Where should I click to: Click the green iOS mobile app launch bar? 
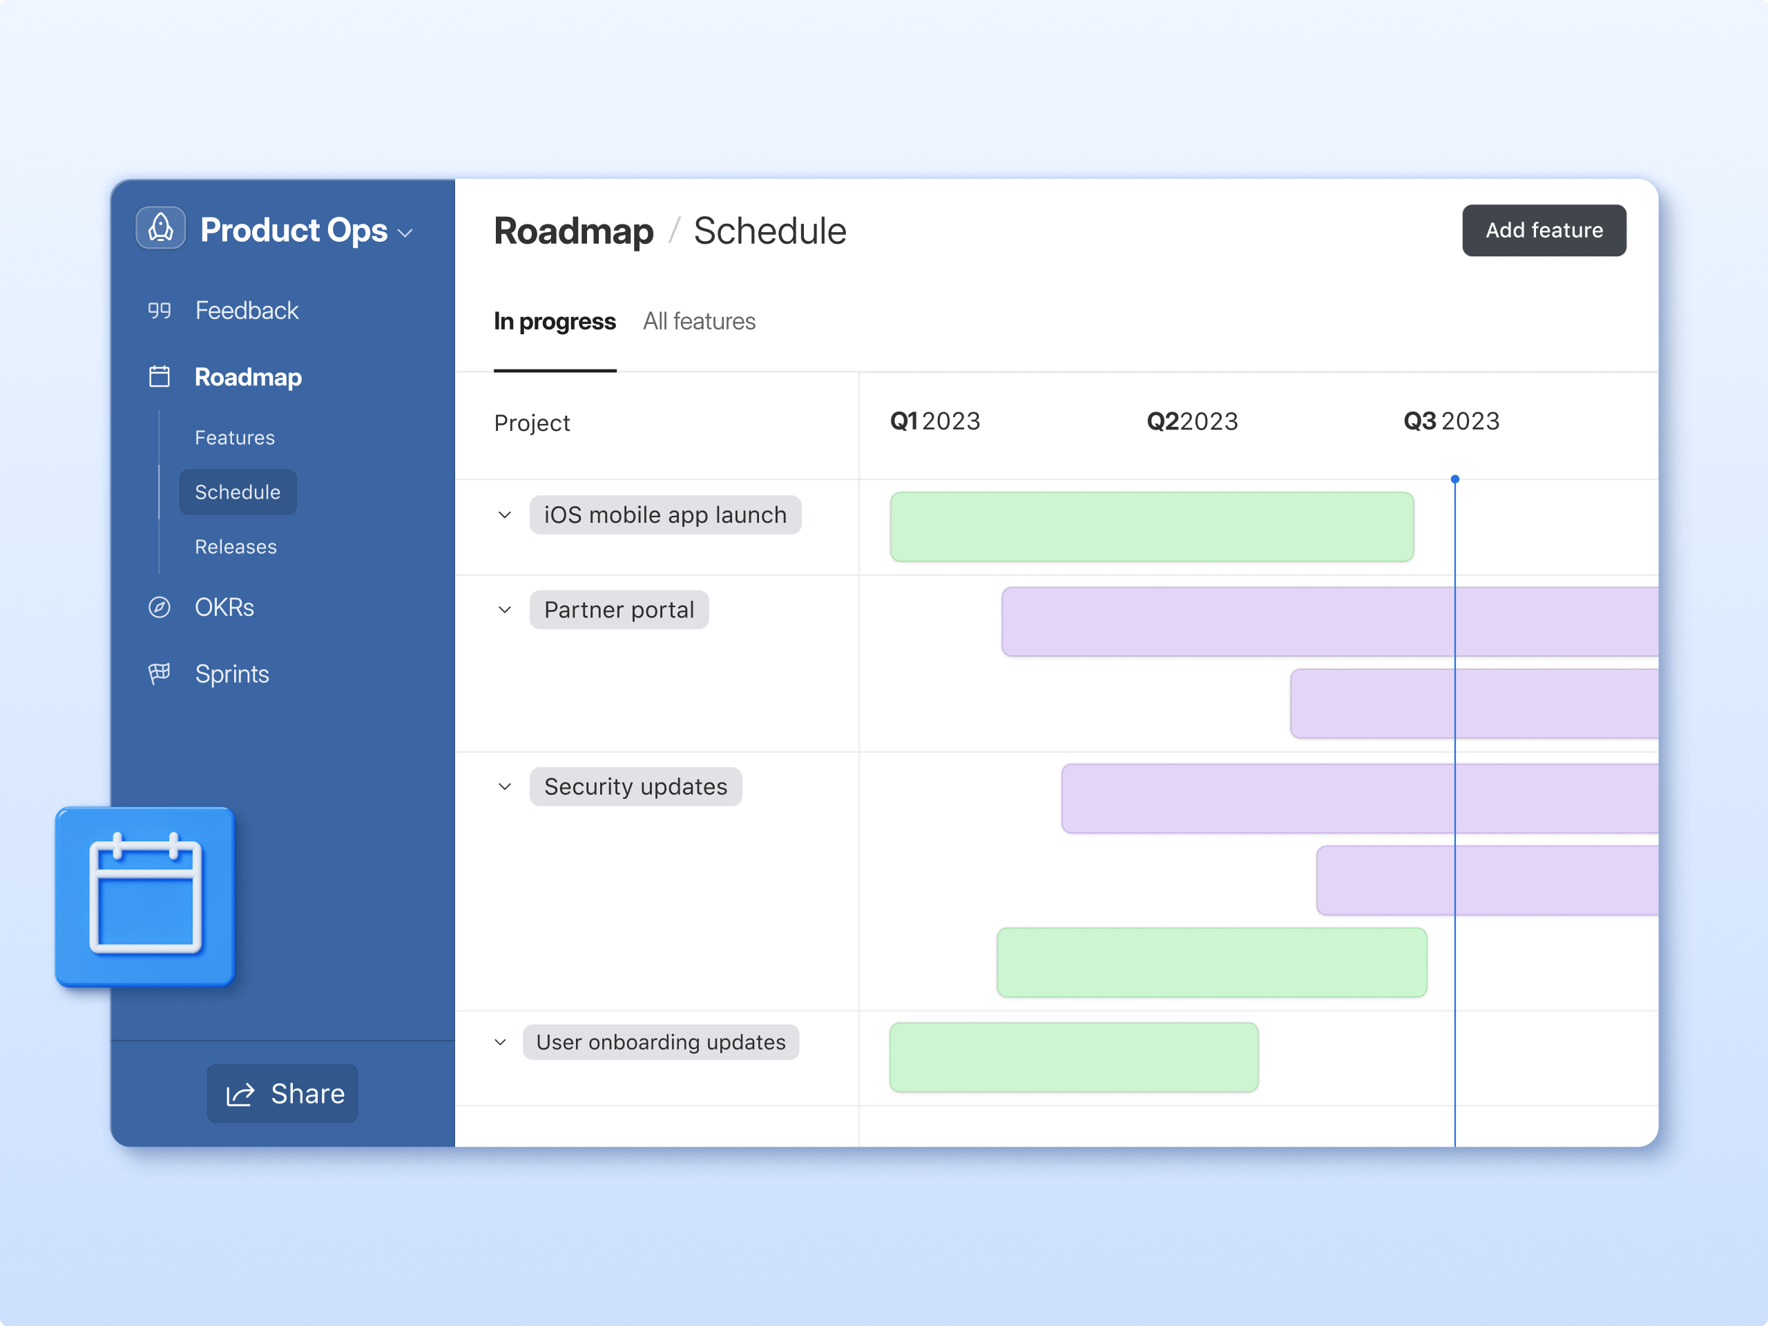click(1151, 527)
